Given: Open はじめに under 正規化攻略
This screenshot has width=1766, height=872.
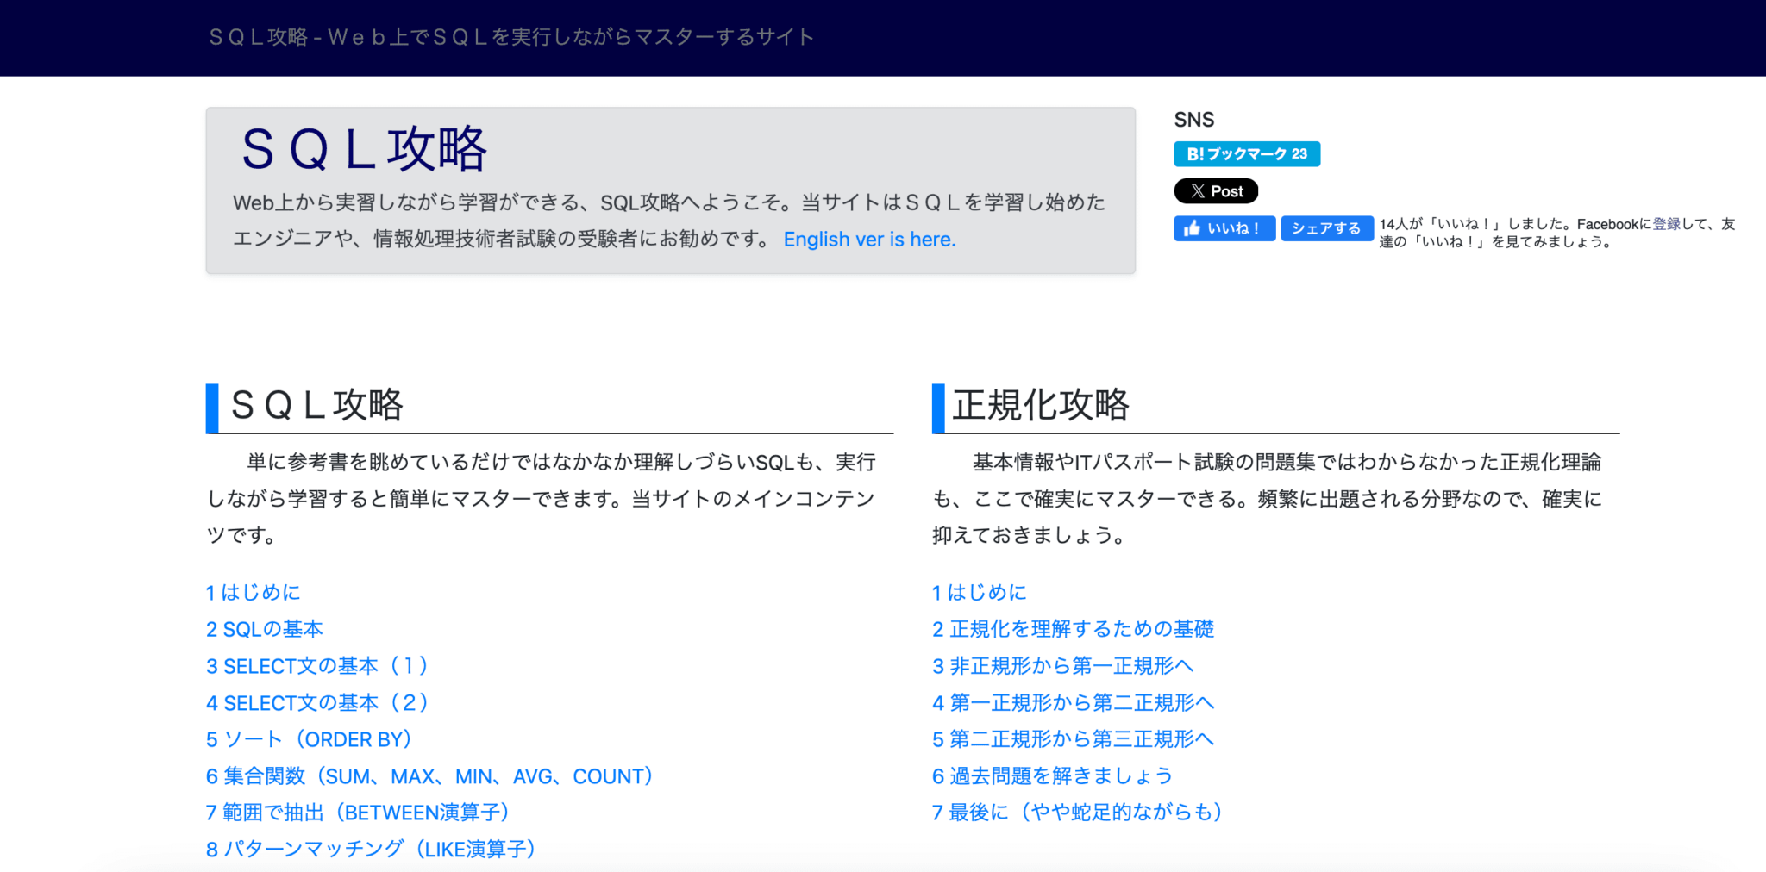Looking at the screenshot, I should (980, 592).
